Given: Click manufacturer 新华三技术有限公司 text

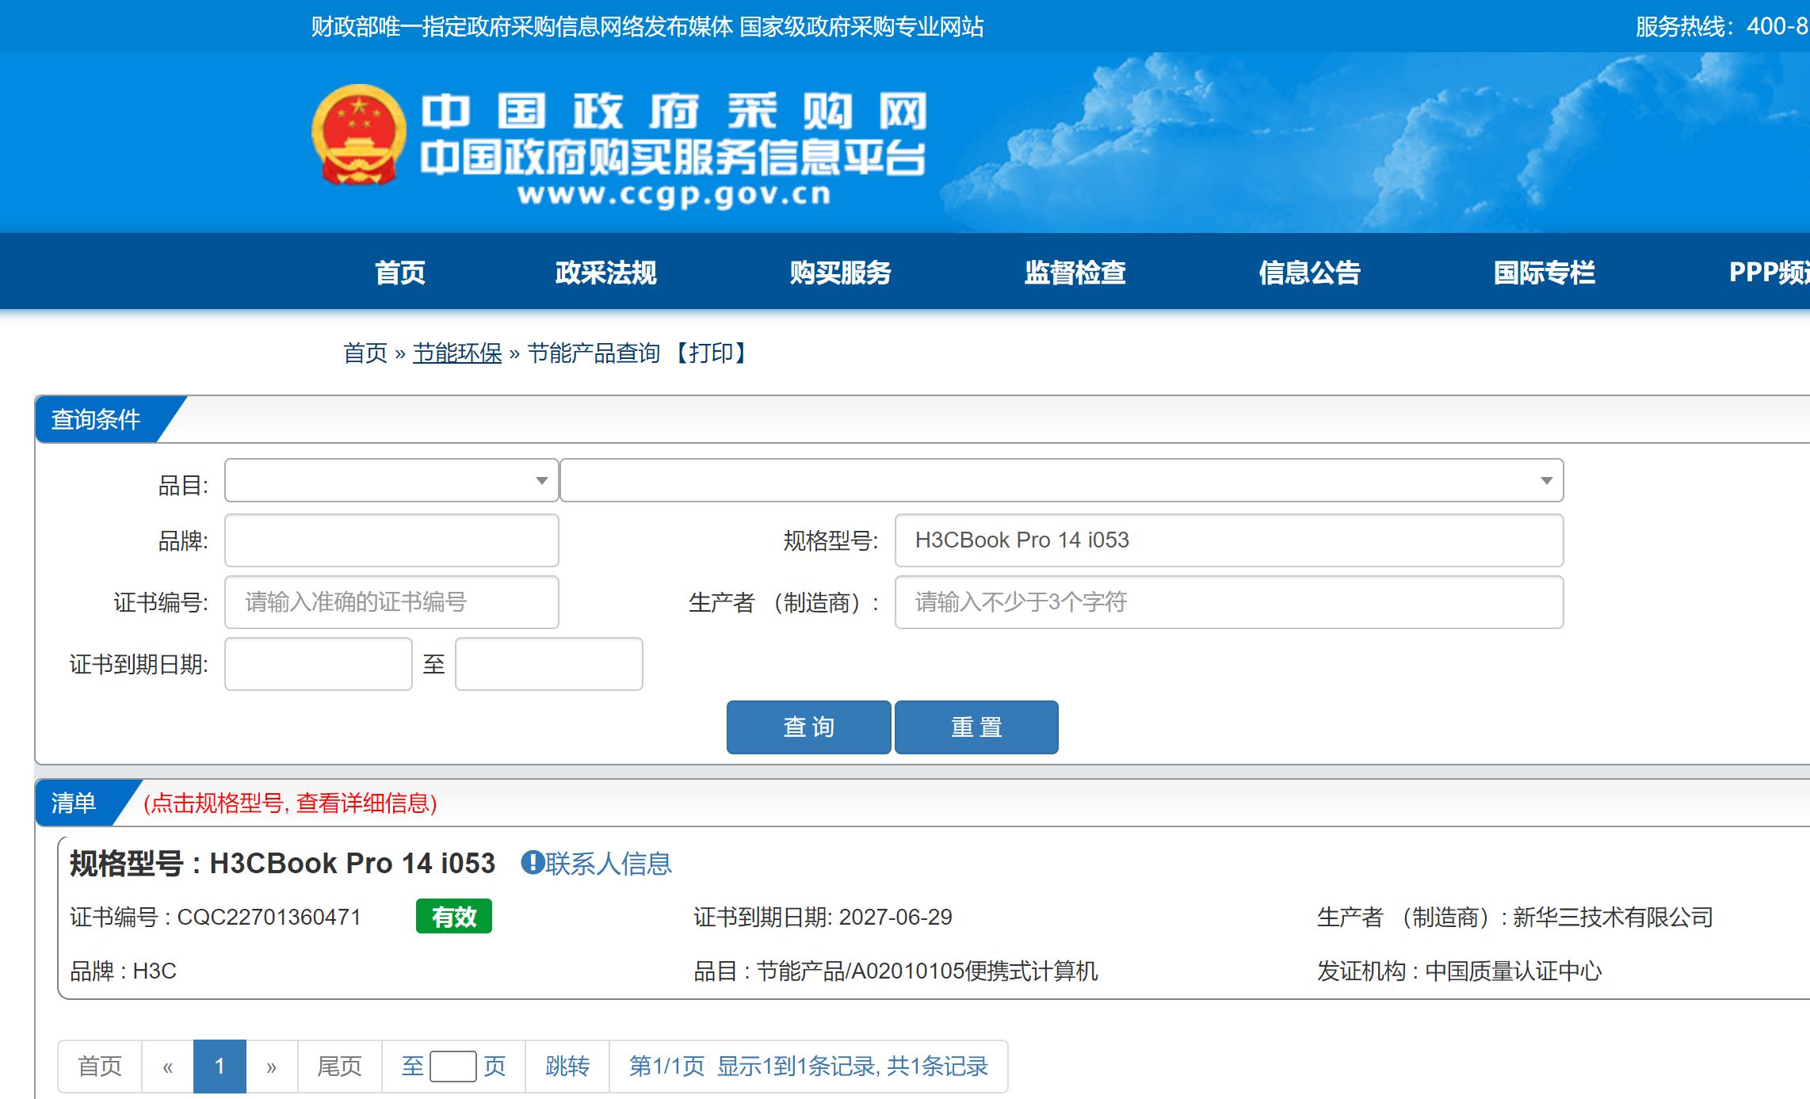Looking at the screenshot, I should pyautogui.click(x=1613, y=917).
